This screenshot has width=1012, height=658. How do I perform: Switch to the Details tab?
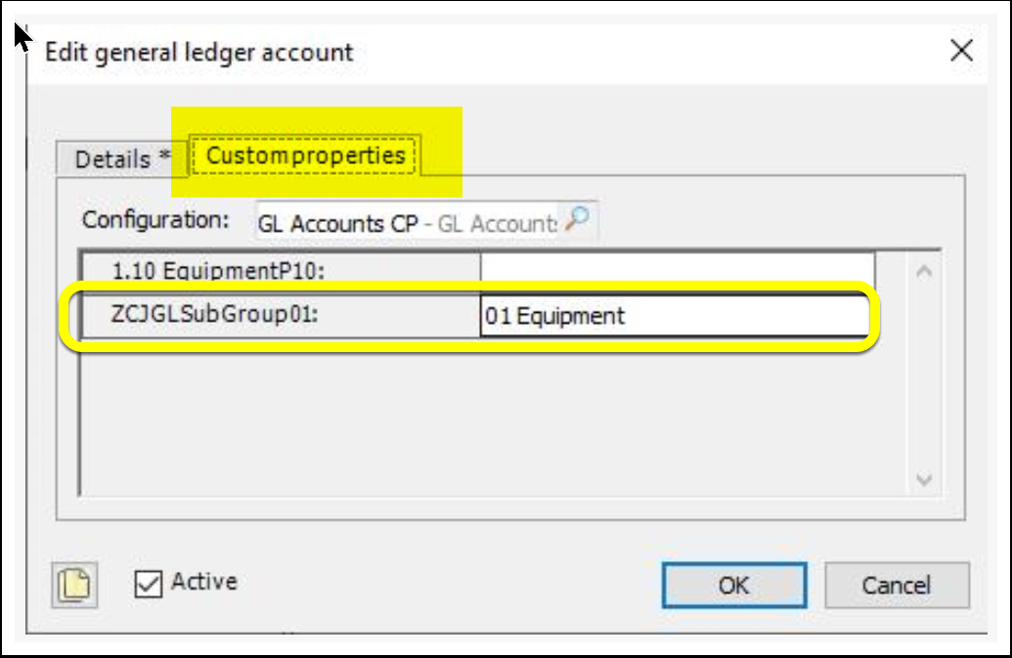tap(122, 158)
